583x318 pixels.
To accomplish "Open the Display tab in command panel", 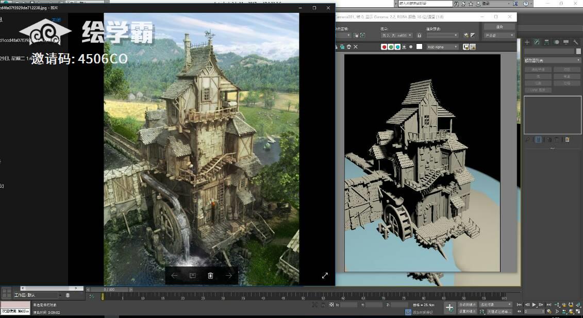I will [x=566, y=42].
